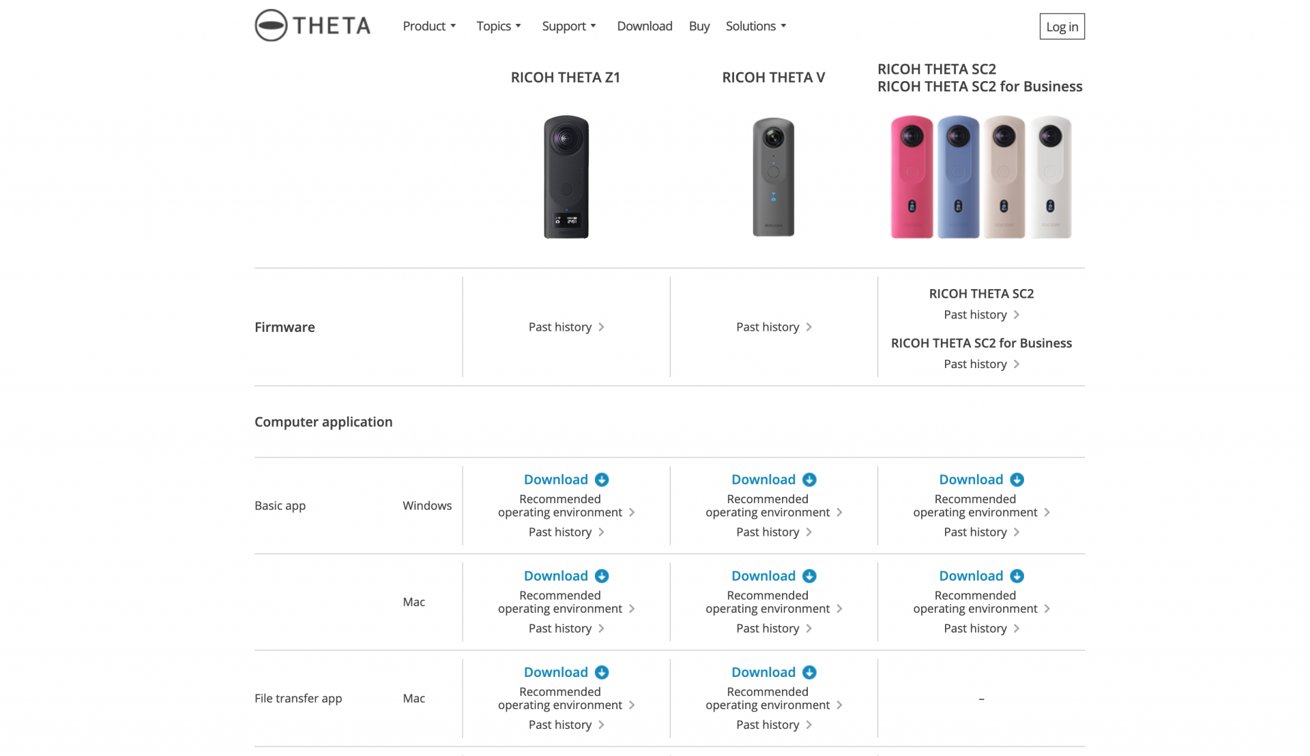Open the Product dropdown menu
This screenshot has height=756, width=1310.
[x=428, y=26]
